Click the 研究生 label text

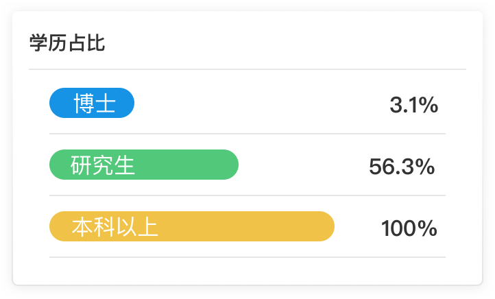(x=103, y=165)
